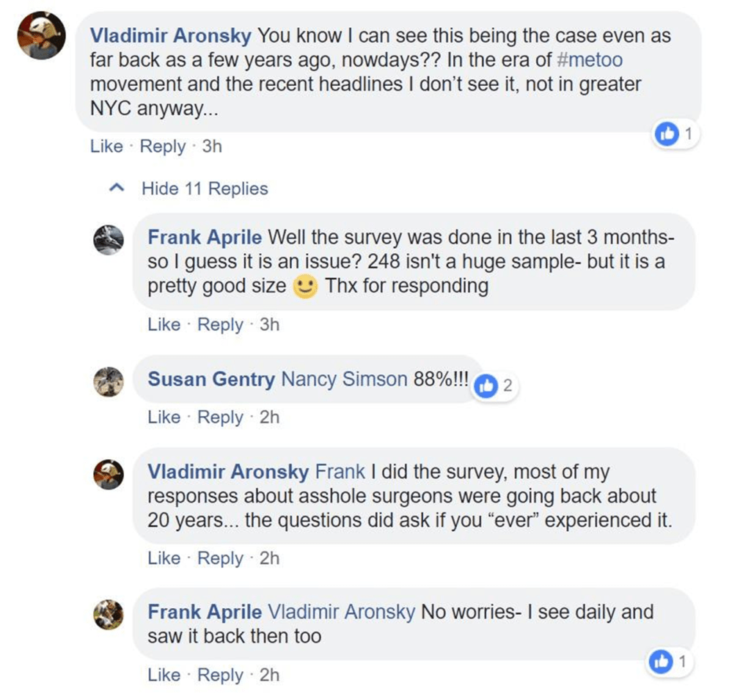Like Vladimir Aronsky's reply about the survey
This screenshot has width=751, height=694.
point(164,558)
